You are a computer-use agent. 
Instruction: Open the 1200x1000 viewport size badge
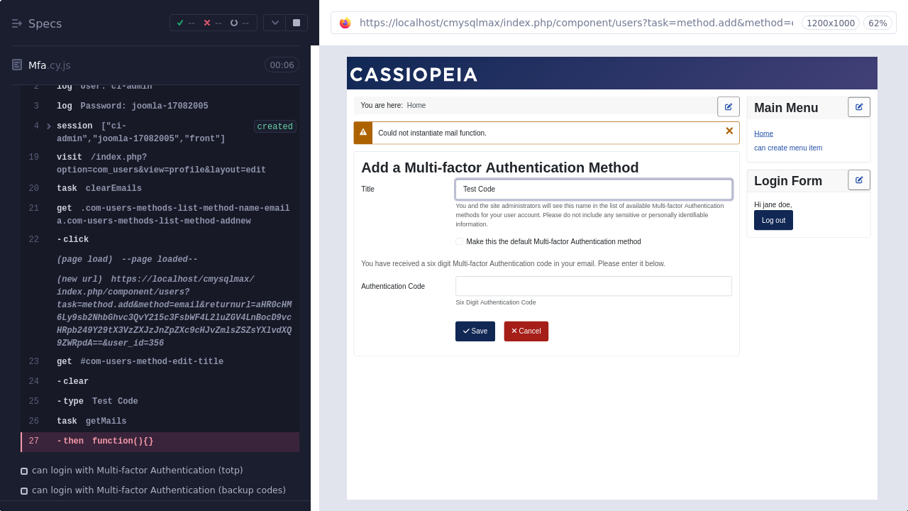(x=830, y=23)
